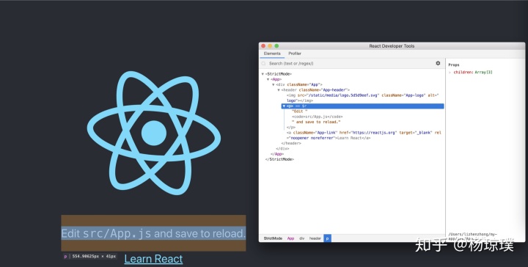Minimize the React Developer Tools window
The width and height of the screenshot is (528, 267).
tap(270, 45)
